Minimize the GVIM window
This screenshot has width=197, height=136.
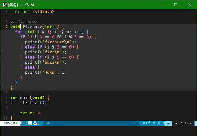pos(161,5)
